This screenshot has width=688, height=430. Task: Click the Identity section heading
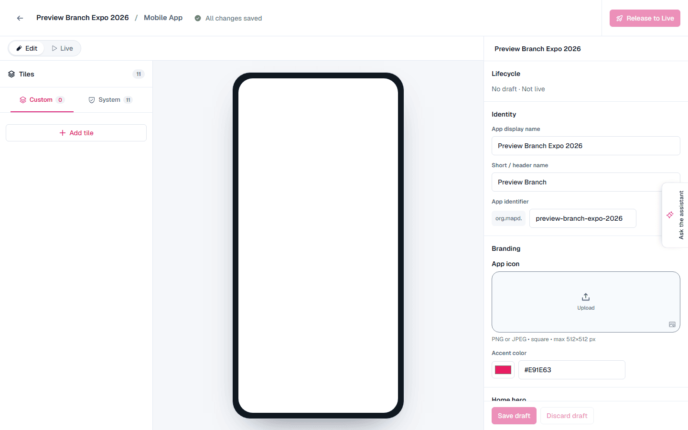(x=504, y=114)
